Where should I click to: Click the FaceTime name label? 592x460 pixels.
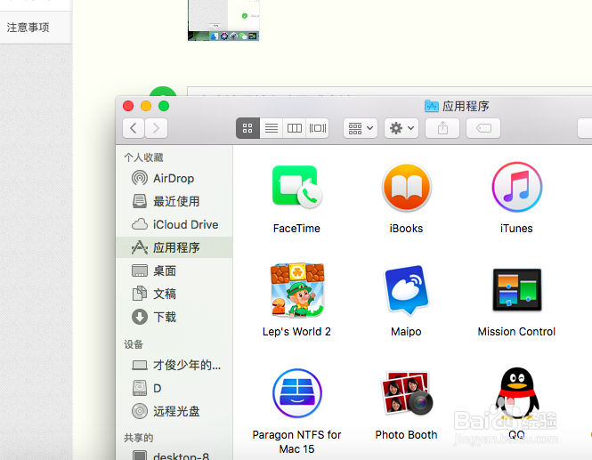(296, 229)
